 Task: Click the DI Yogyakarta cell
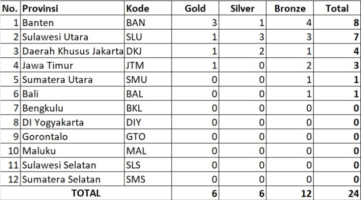72,122
